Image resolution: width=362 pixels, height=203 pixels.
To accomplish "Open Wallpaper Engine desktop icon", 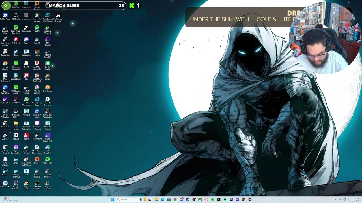I will (x=37, y=113).
